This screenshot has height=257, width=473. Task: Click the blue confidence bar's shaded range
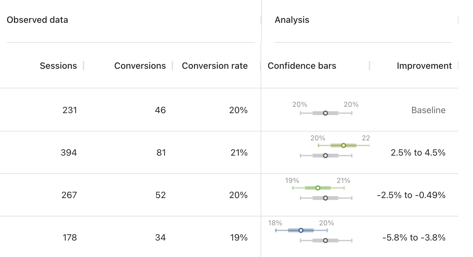coord(308,230)
